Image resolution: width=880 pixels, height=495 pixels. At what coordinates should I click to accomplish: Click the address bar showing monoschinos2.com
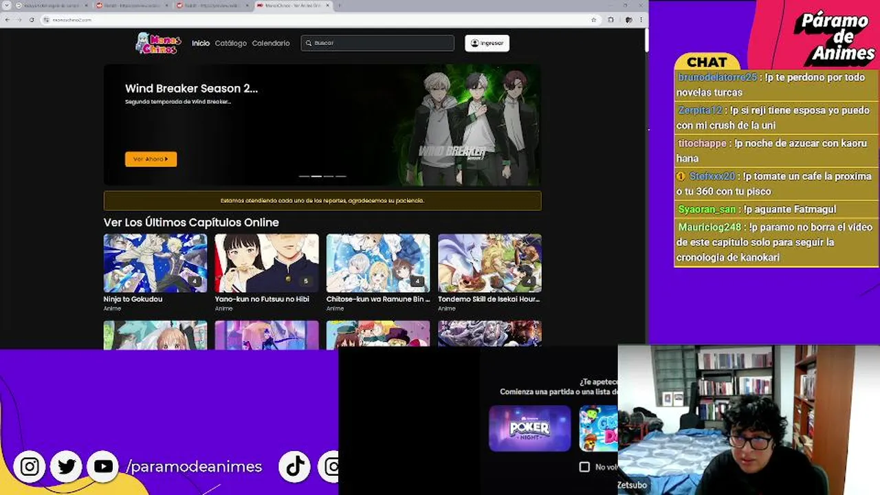coord(320,20)
